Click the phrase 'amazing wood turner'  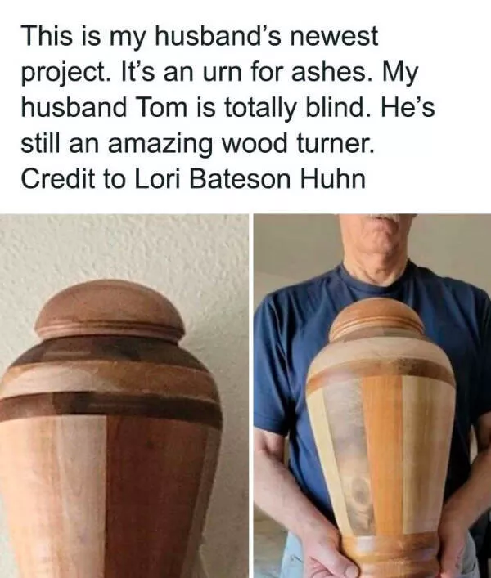(241, 144)
